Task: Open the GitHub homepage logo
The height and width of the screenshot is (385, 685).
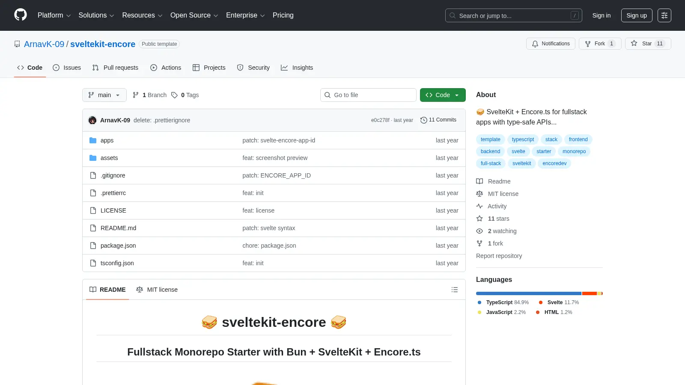Action: [21, 15]
